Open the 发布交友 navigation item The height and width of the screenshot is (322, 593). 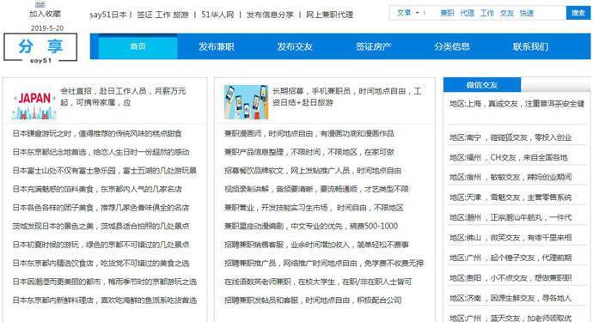(x=295, y=46)
